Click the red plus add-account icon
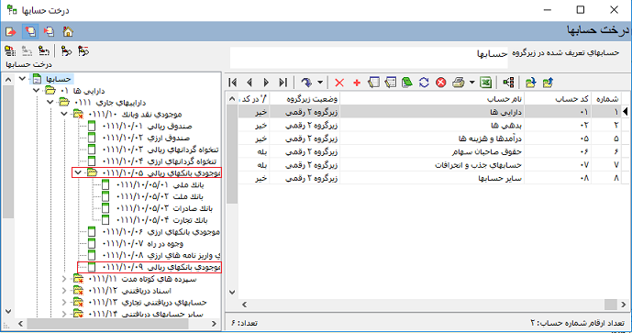 pos(356,83)
